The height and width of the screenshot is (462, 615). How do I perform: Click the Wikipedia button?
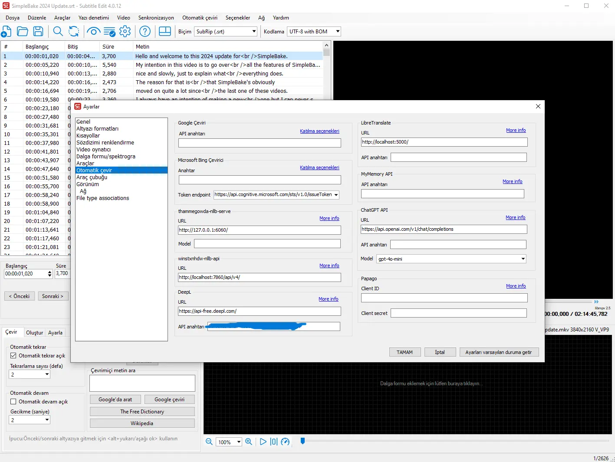[x=142, y=423]
